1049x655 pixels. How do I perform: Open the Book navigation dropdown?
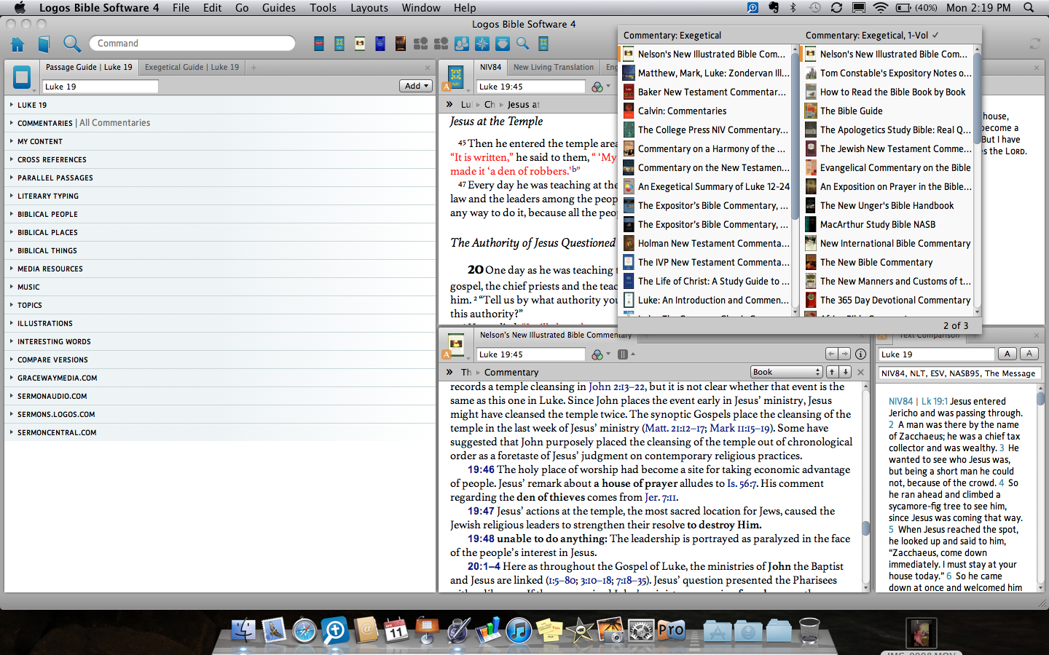coord(786,372)
